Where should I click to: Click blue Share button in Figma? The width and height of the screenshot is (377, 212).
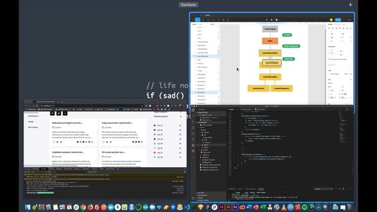[x=338, y=19]
